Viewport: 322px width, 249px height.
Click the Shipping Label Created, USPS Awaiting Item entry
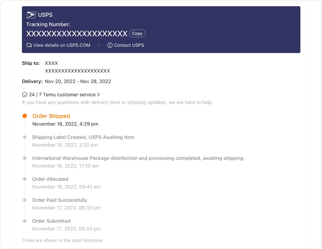[x=83, y=137]
